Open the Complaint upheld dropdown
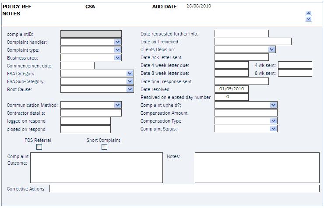Screen dimensions: 324x208 coord(273,105)
